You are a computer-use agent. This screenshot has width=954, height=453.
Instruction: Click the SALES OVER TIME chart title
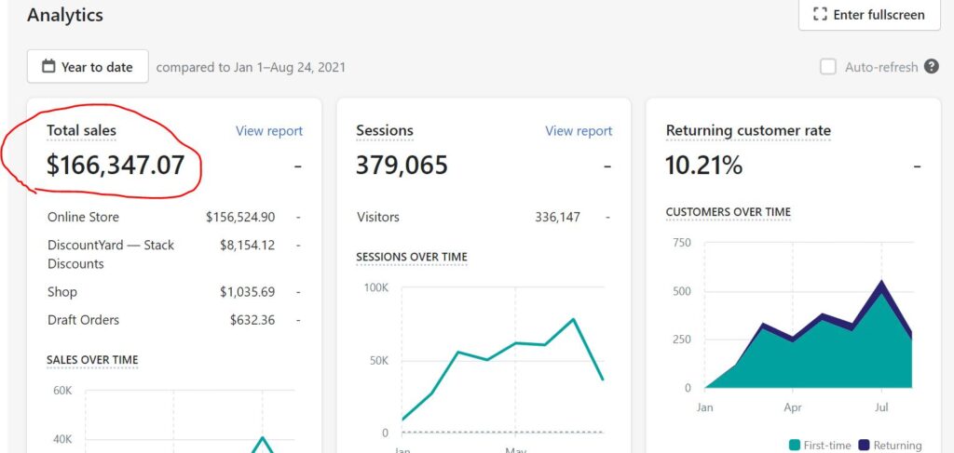click(x=92, y=360)
